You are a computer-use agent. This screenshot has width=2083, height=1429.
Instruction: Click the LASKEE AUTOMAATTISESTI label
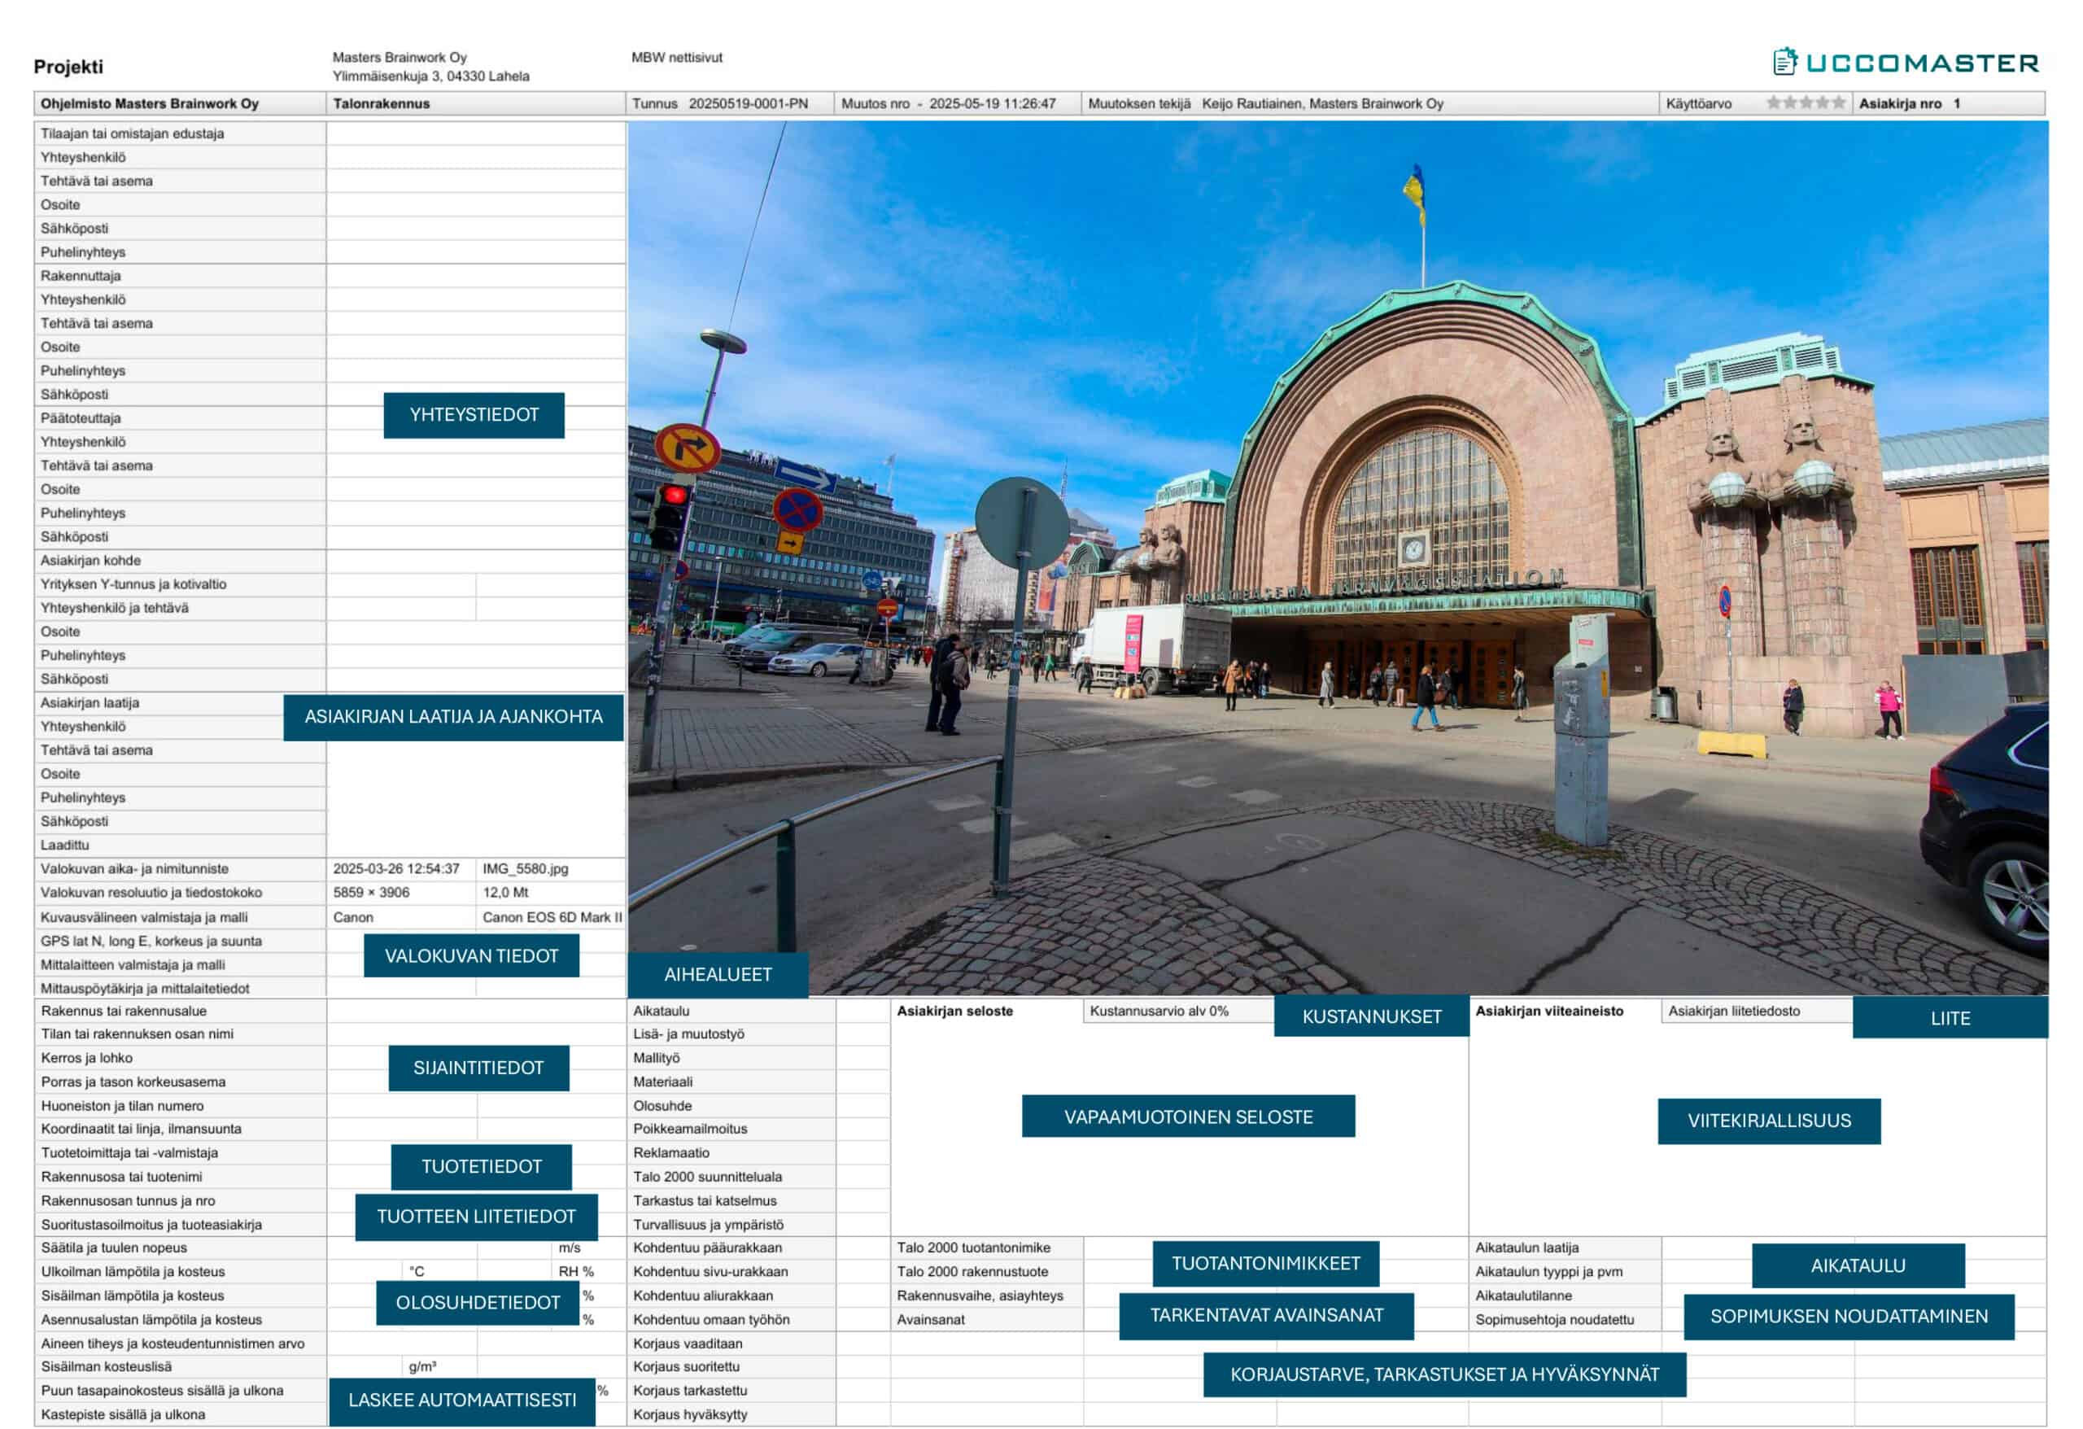[461, 1401]
